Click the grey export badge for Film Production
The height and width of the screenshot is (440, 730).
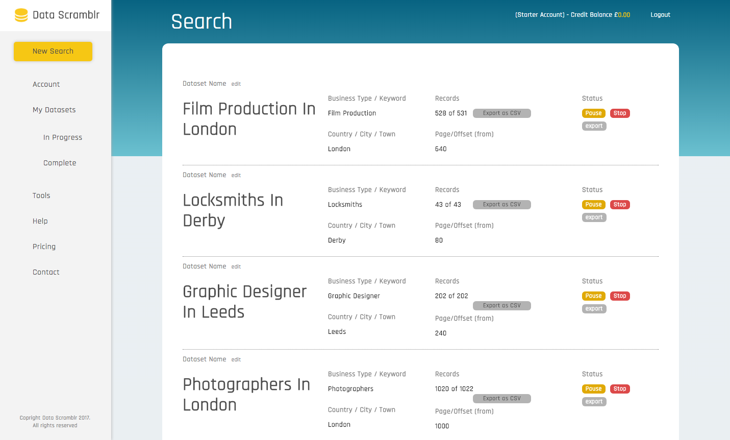(594, 126)
